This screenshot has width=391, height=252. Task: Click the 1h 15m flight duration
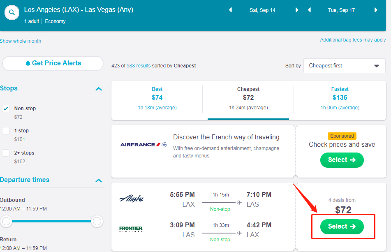[x=221, y=195]
